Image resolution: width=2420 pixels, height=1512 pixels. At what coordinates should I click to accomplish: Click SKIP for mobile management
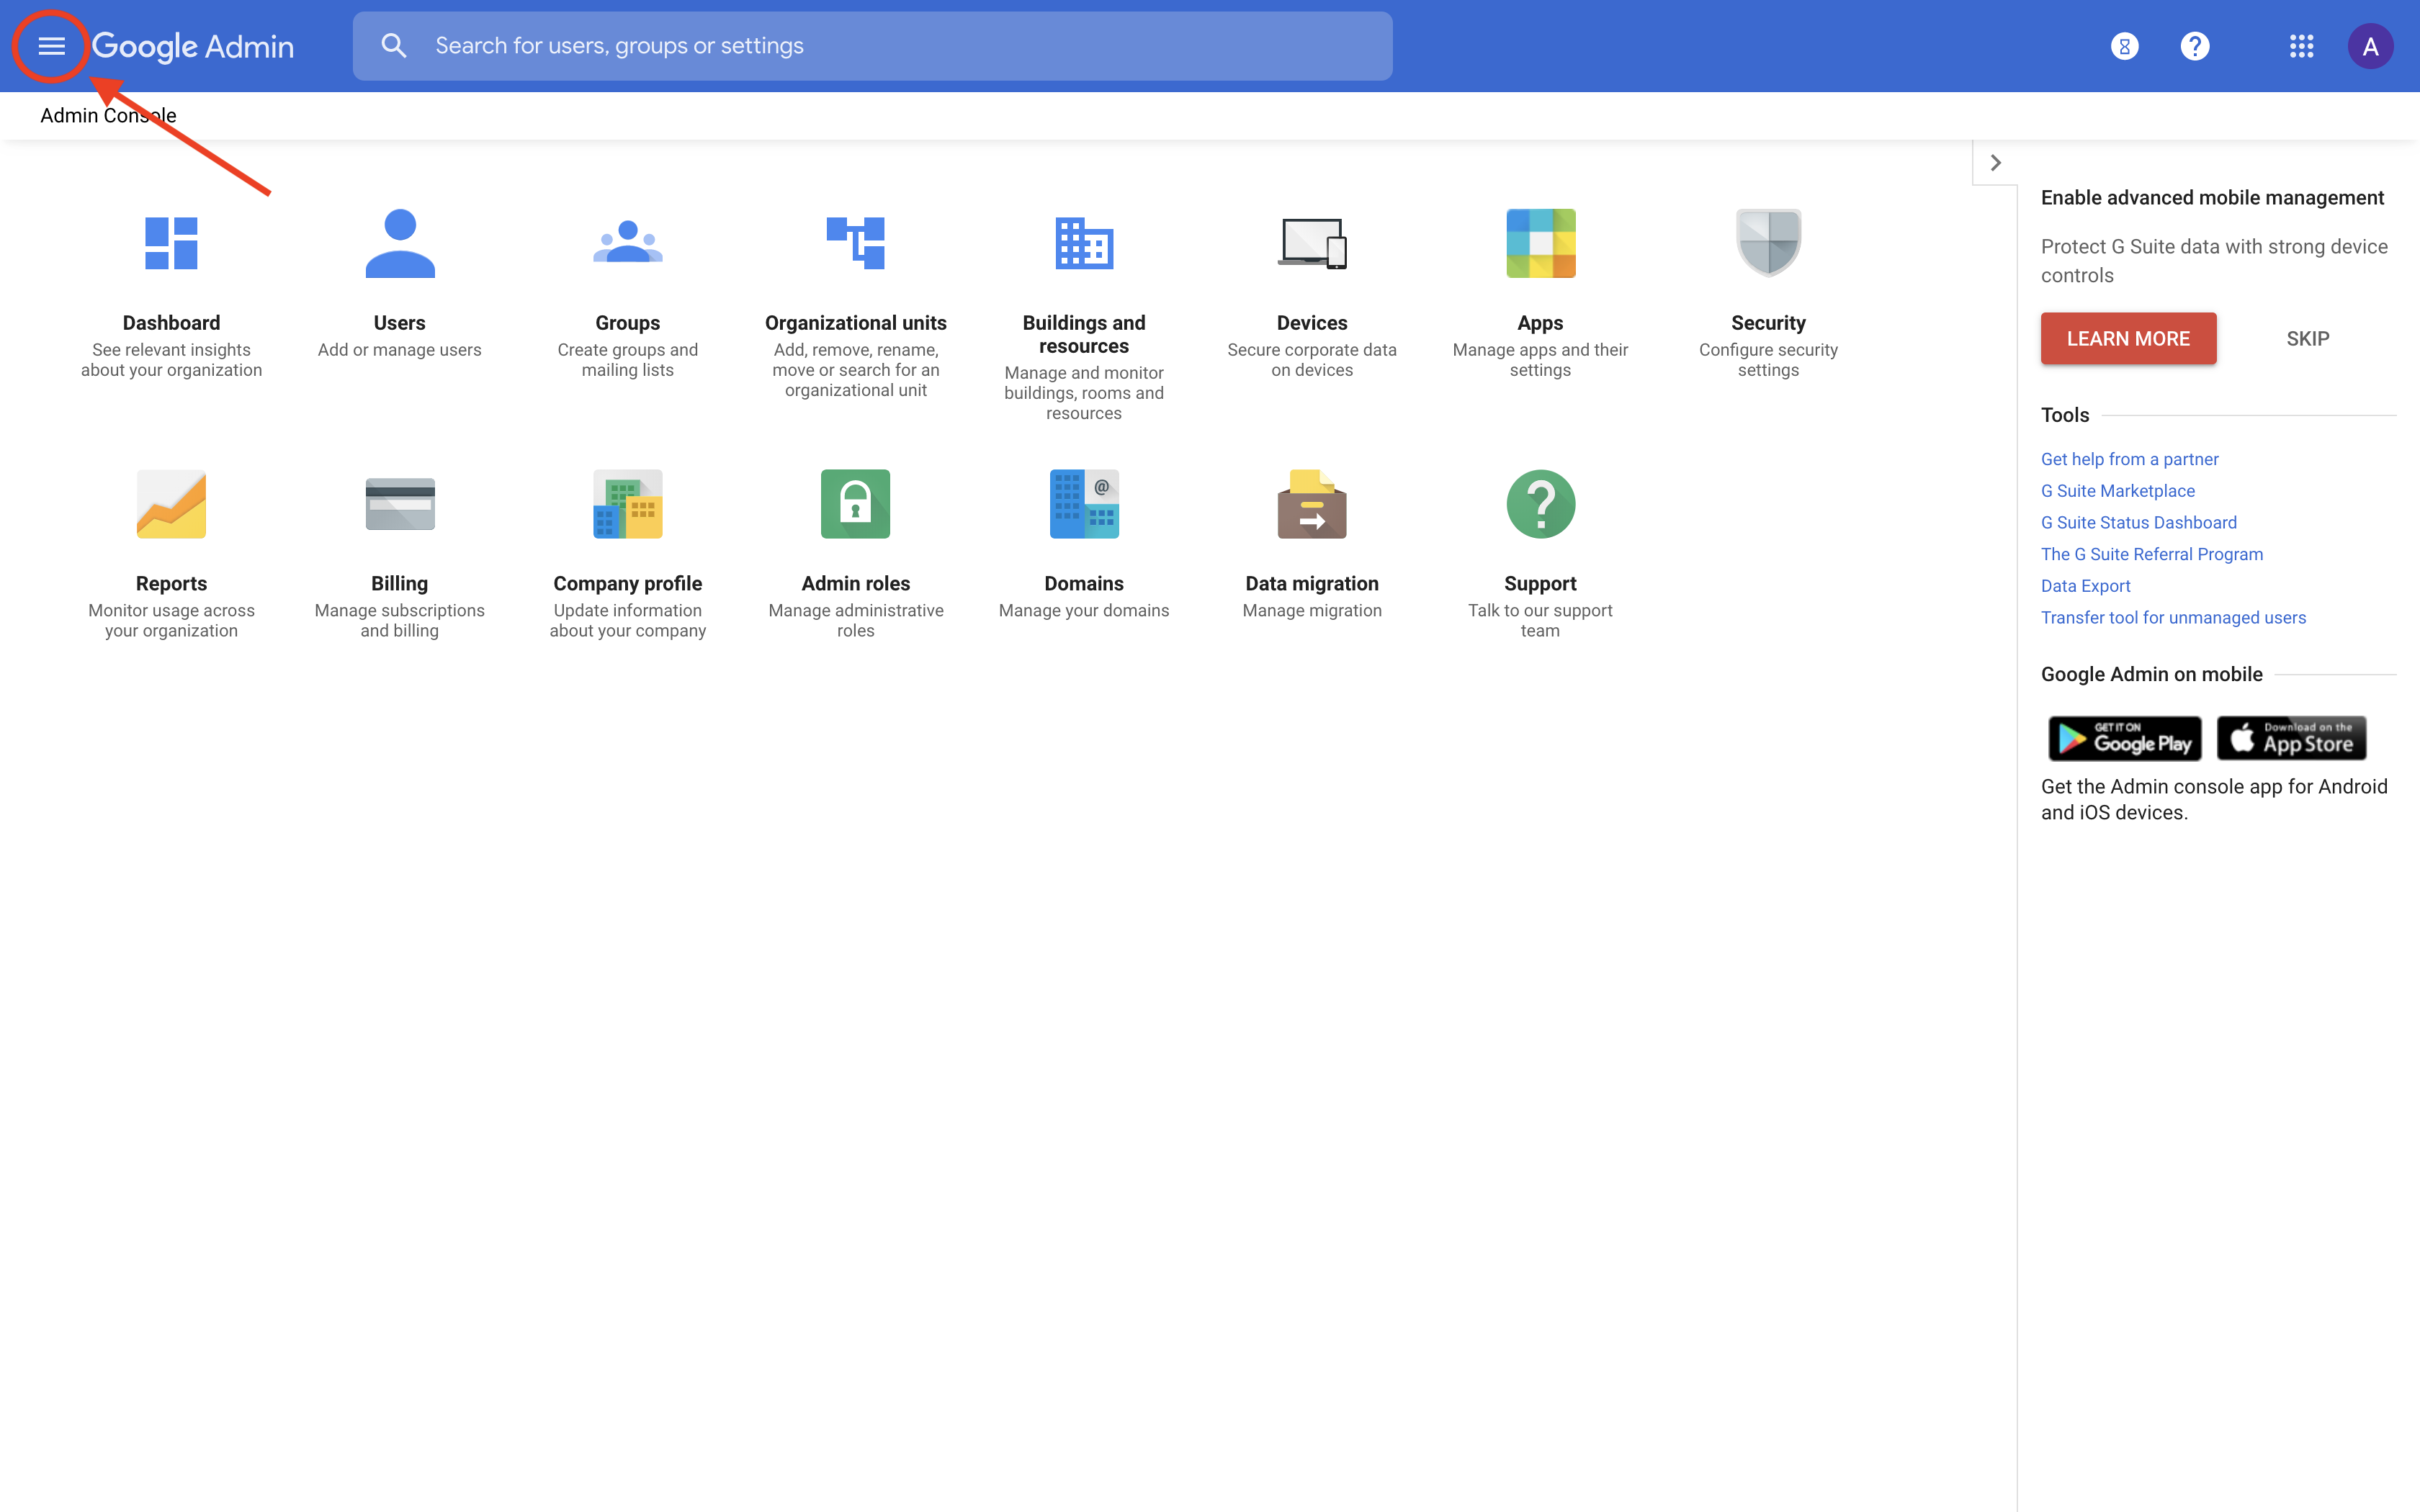point(2307,339)
